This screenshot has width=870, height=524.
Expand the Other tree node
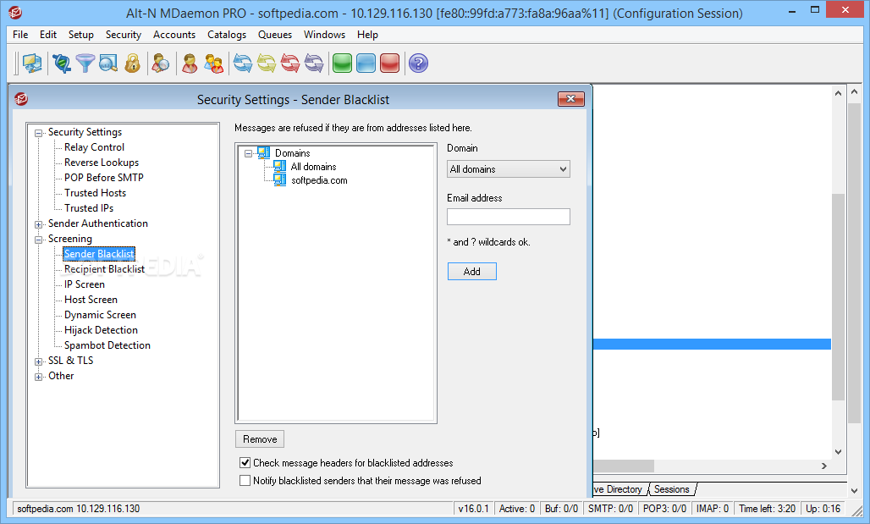pyautogui.click(x=38, y=378)
